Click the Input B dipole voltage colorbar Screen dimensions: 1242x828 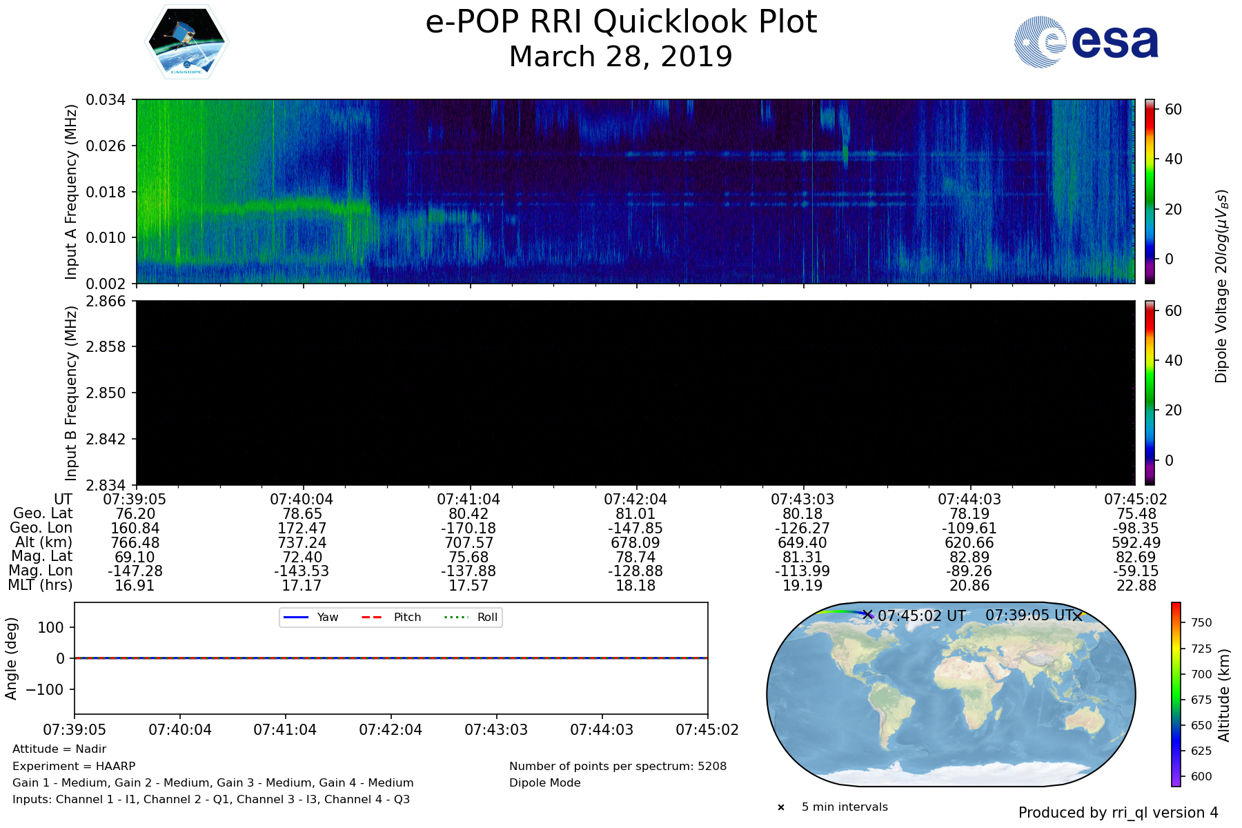1150,393
